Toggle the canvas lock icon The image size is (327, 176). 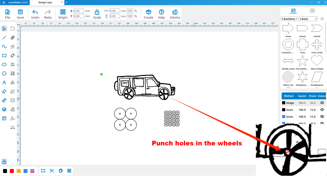(x=4, y=161)
